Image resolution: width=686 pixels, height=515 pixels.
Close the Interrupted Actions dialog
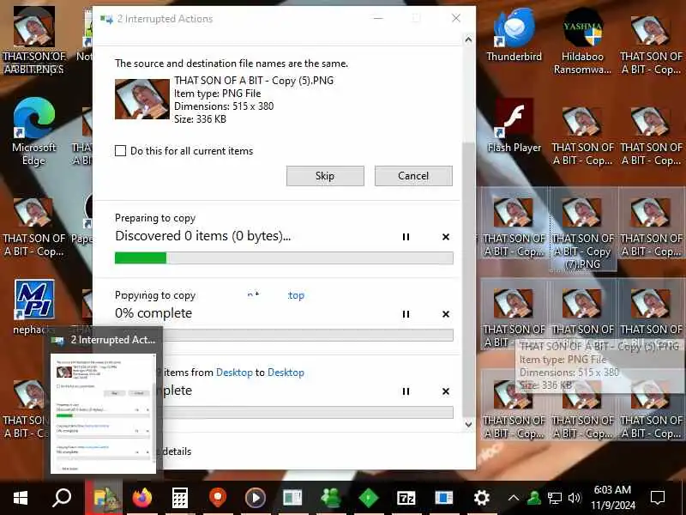pyautogui.click(x=456, y=18)
